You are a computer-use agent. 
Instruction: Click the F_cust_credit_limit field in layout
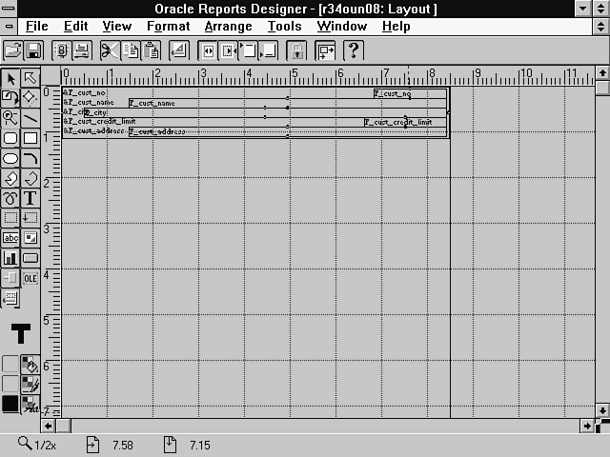397,122
